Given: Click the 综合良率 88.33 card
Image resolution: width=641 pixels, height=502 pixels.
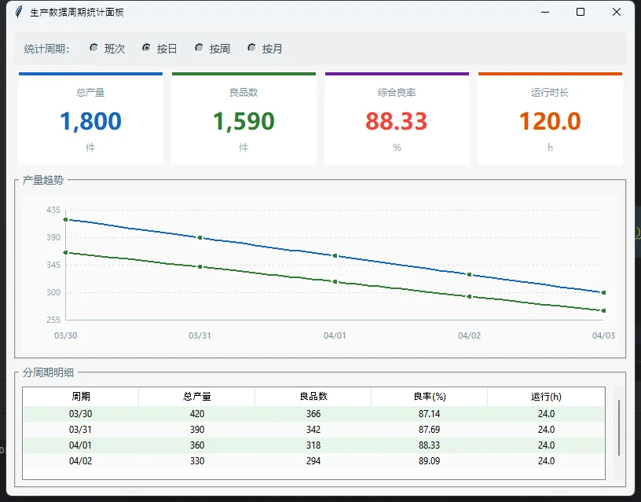Looking at the screenshot, I should pos(397,120).
